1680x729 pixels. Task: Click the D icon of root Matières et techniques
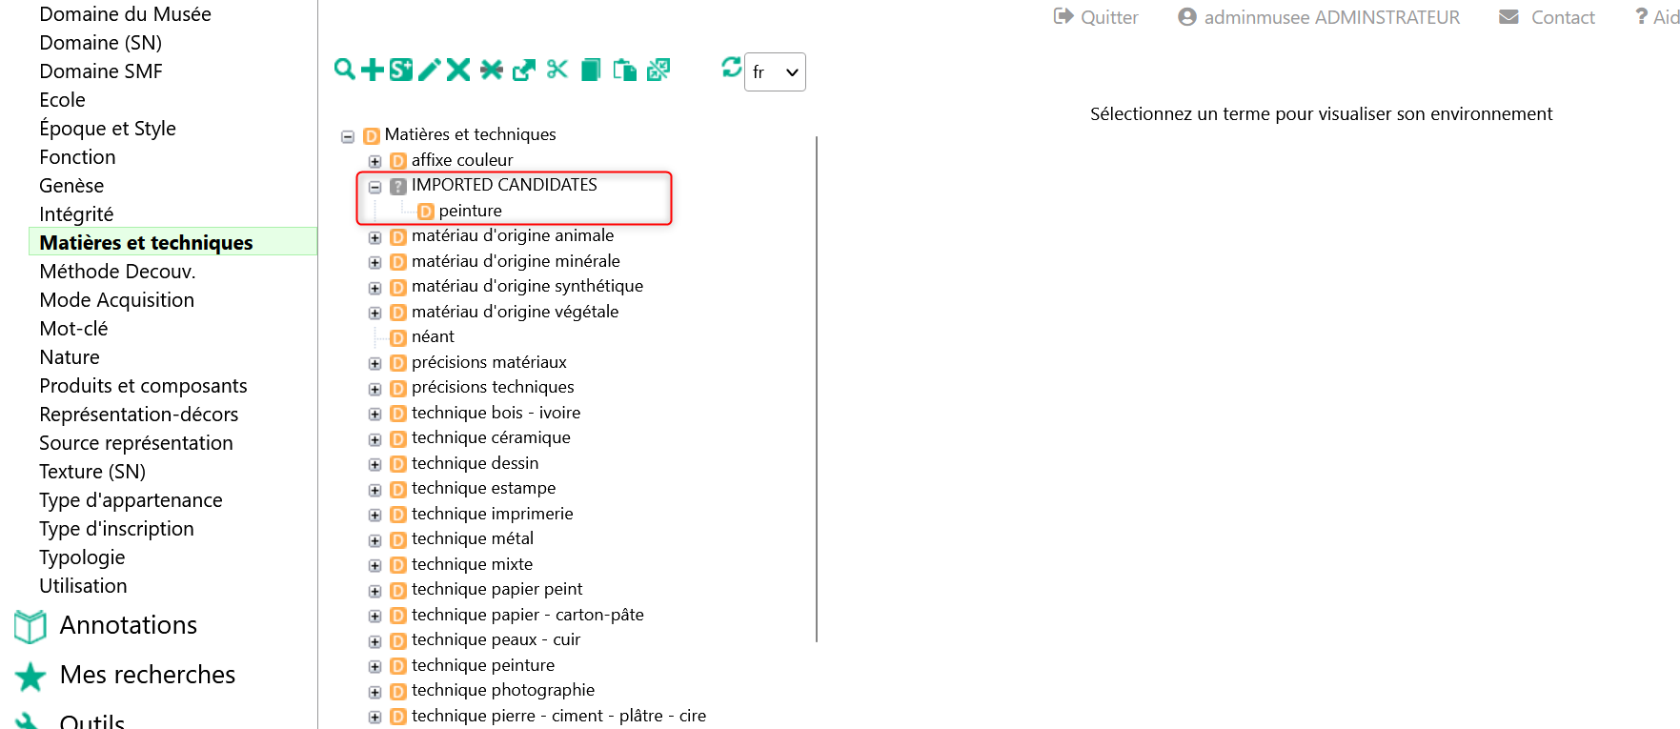tap(372, 135)
